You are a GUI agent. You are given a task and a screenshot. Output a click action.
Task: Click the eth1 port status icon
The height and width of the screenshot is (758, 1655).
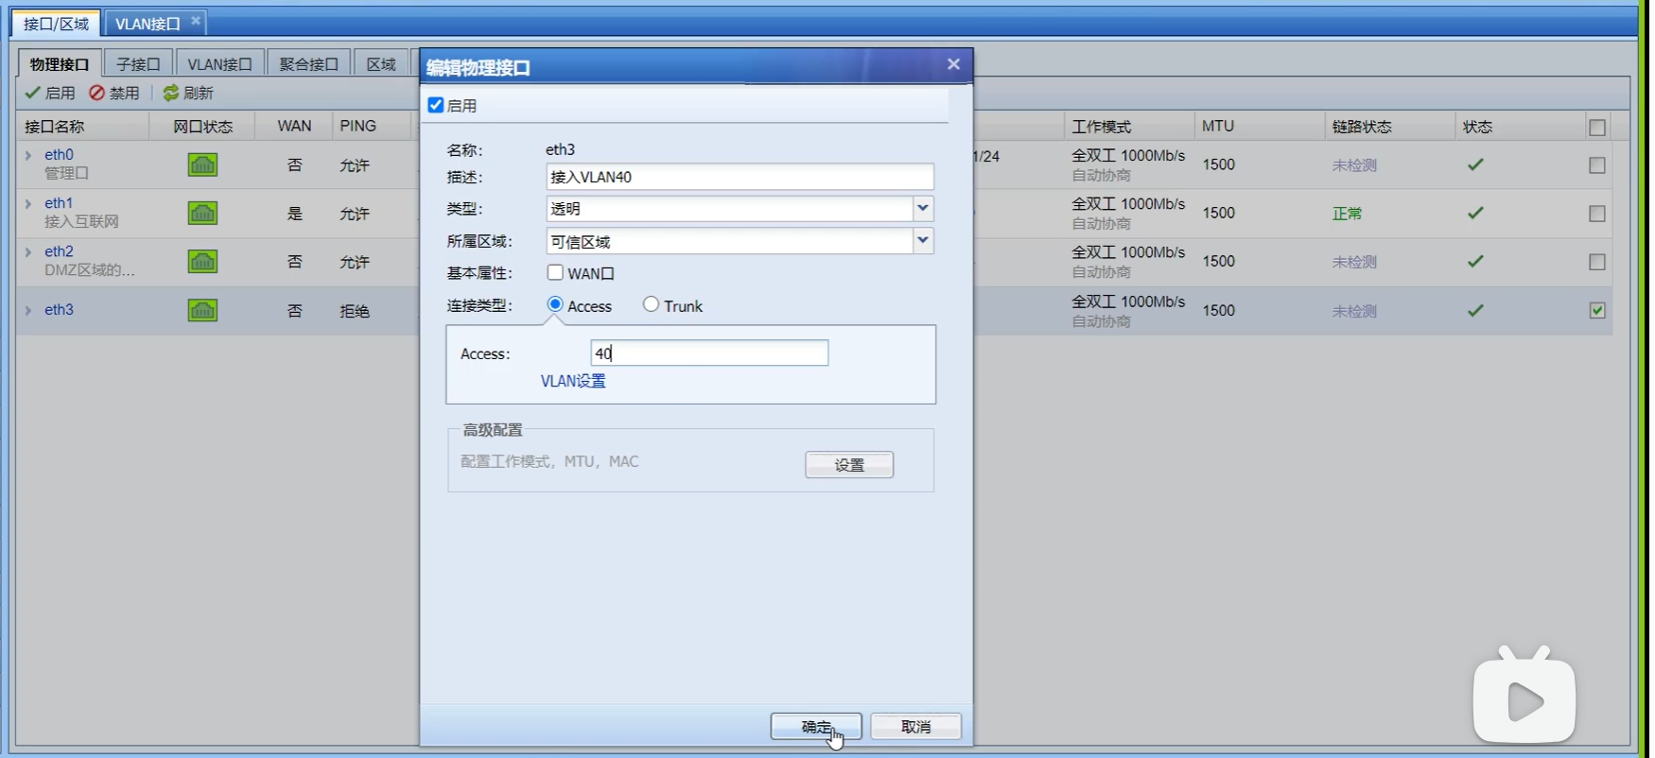[x=202, y=214]
